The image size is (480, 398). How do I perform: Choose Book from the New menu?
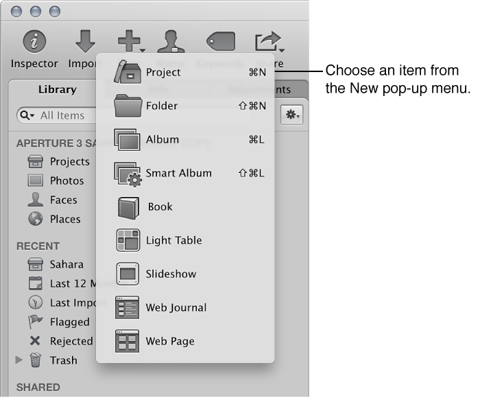point(185,207)
